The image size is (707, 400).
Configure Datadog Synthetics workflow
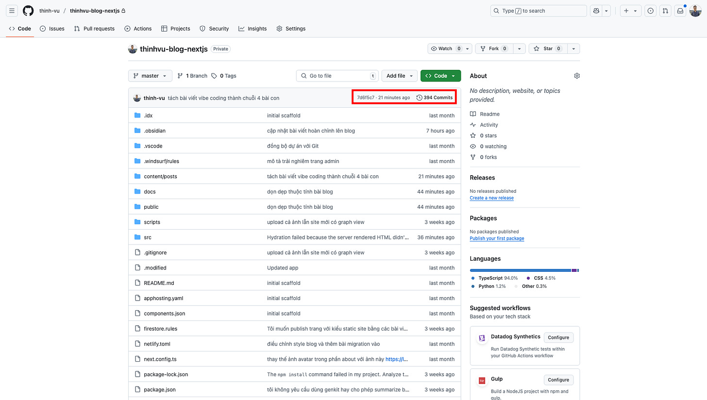click(558, 337)
